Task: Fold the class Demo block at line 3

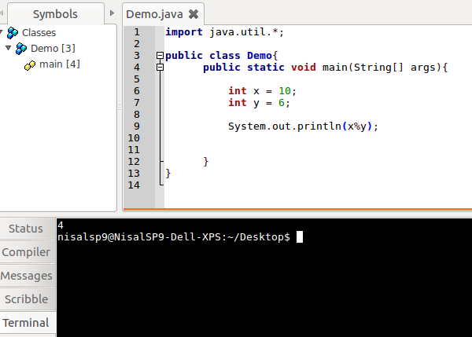Action: point(160,56)
